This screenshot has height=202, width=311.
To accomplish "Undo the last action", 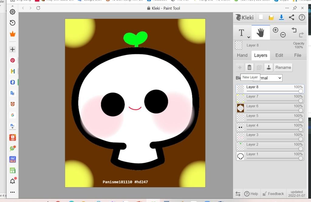I will (294, 30).
